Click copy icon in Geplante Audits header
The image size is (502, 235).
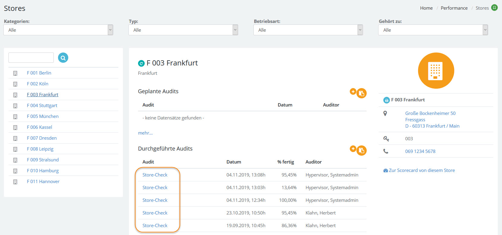(362, 94)
